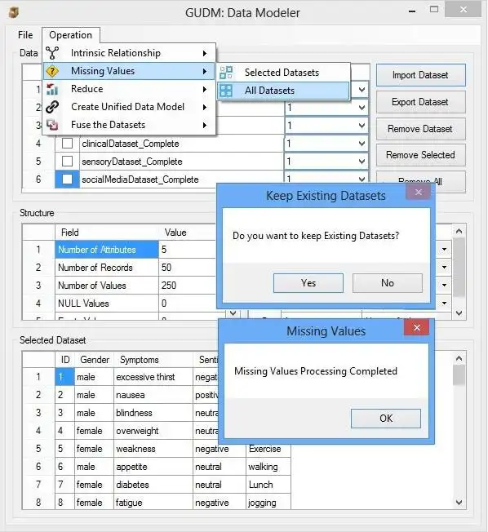Select the diabetes symptom cell

point(153,485)
